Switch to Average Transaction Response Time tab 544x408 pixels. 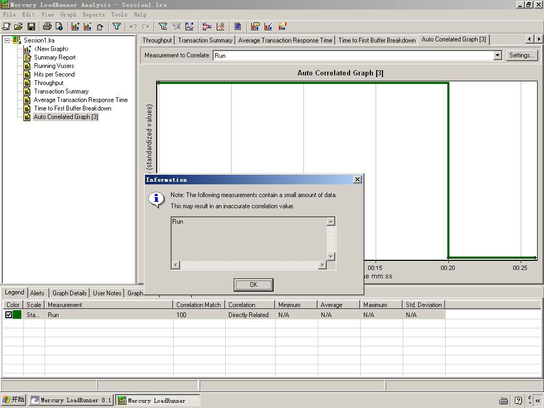(x=285, y=40)
